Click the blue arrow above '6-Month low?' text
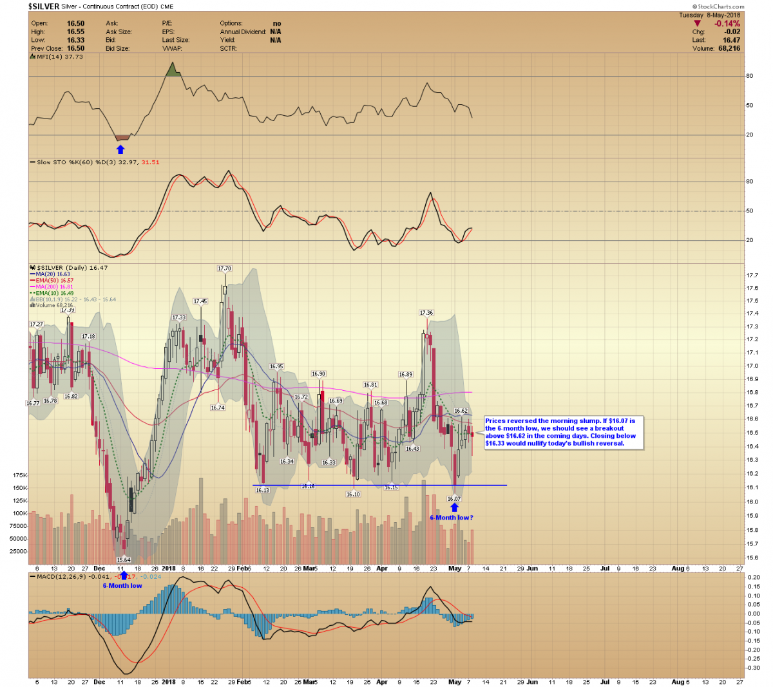Viewport: 773px width, 687px height. 454,507
